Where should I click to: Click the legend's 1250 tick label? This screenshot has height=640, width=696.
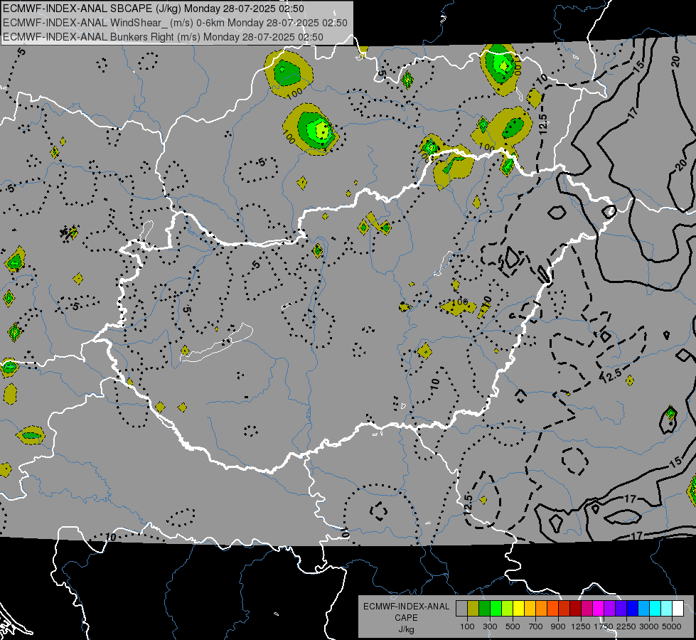click(581, 626)
